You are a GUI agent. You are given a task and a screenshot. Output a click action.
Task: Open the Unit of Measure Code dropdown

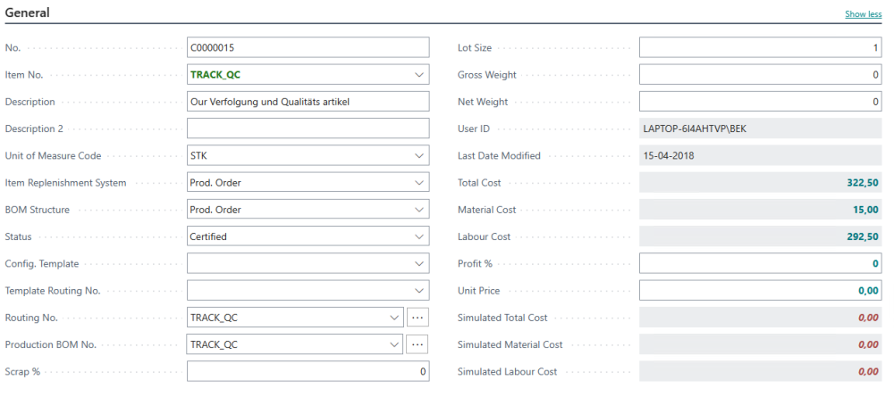[x=419, y=156]
